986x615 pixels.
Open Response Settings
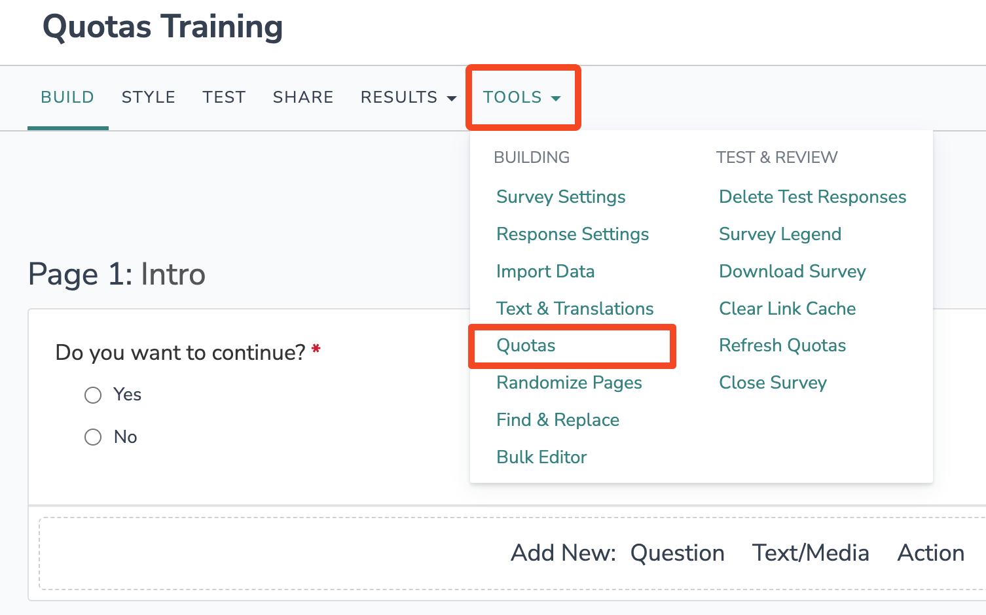pos(573,234)
